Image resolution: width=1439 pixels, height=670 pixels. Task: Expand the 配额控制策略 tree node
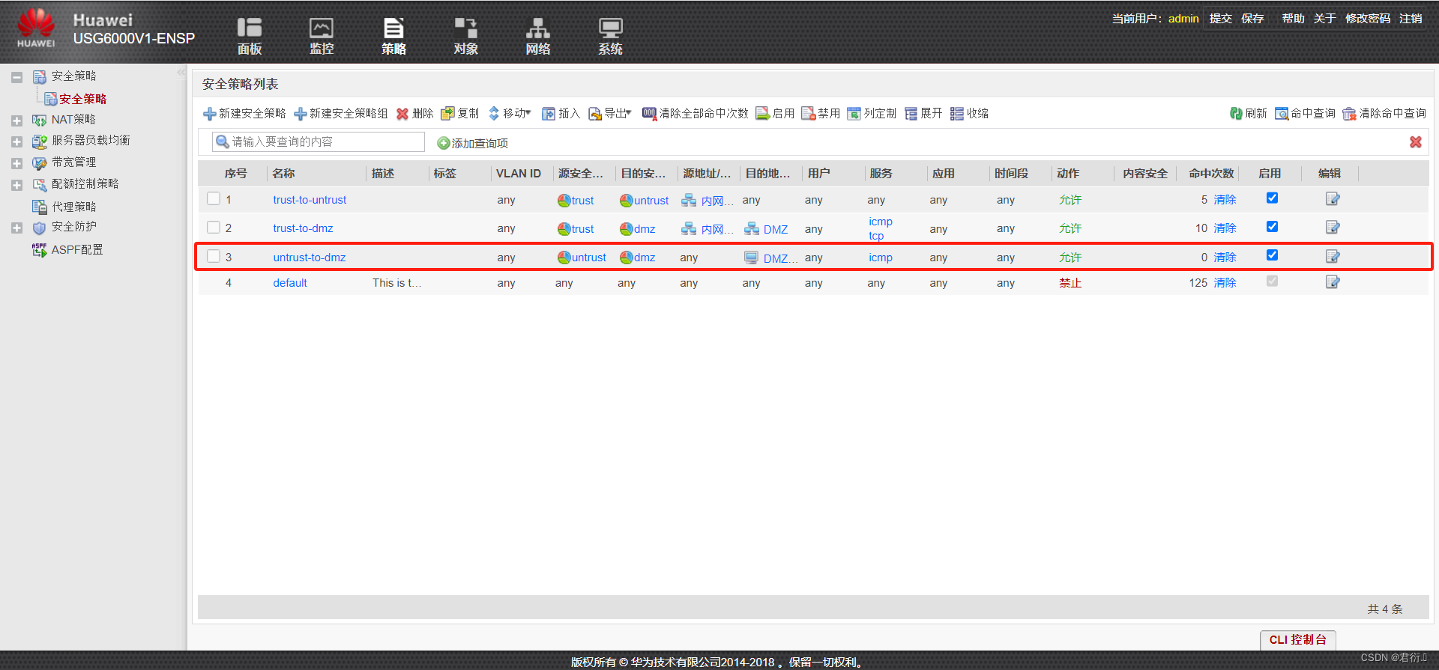tap(16, 185)
